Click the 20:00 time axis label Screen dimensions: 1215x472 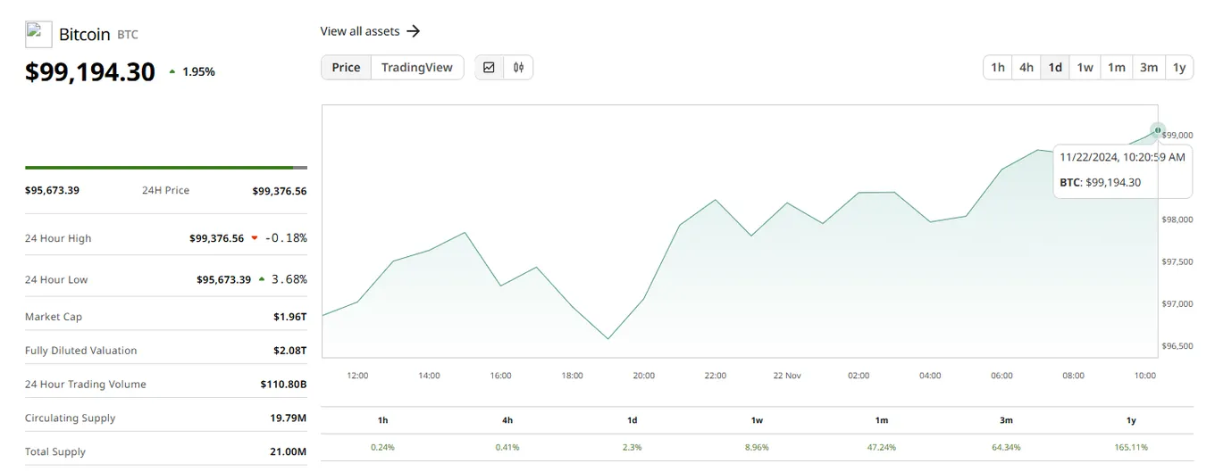644,376
